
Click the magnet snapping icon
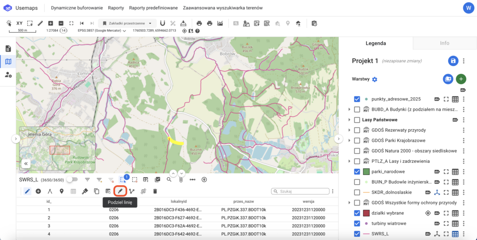coord(162,23)
